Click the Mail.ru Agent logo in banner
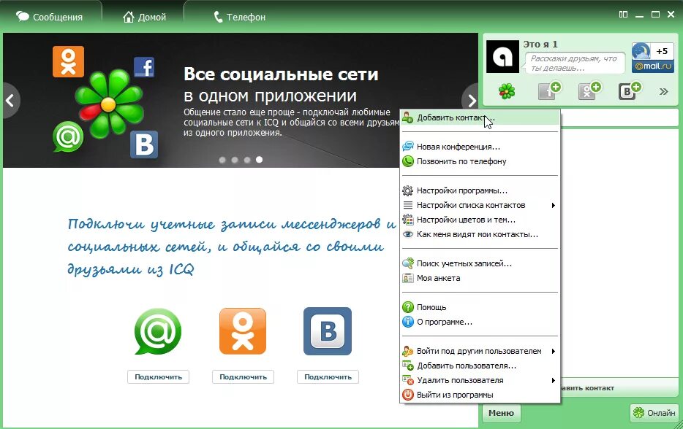 [68, 136]
